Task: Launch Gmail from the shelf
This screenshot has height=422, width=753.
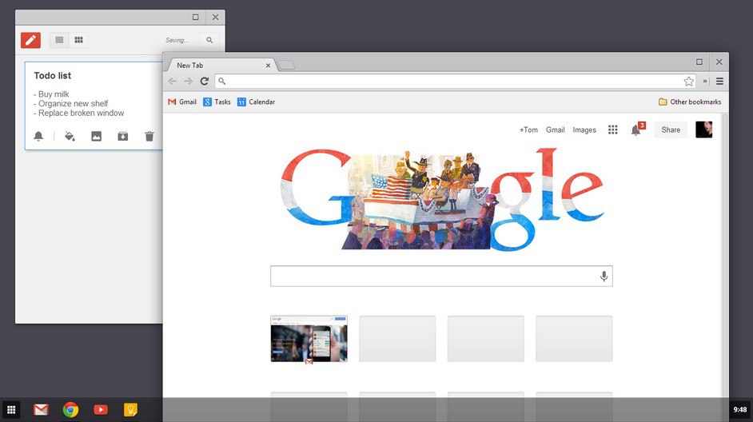Action: pos(41,409)
